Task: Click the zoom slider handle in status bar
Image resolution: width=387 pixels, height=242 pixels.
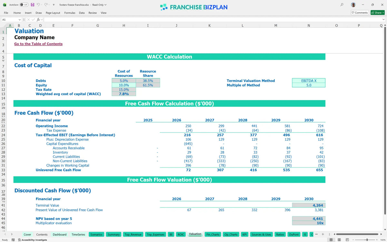Action: pos(367,240)
